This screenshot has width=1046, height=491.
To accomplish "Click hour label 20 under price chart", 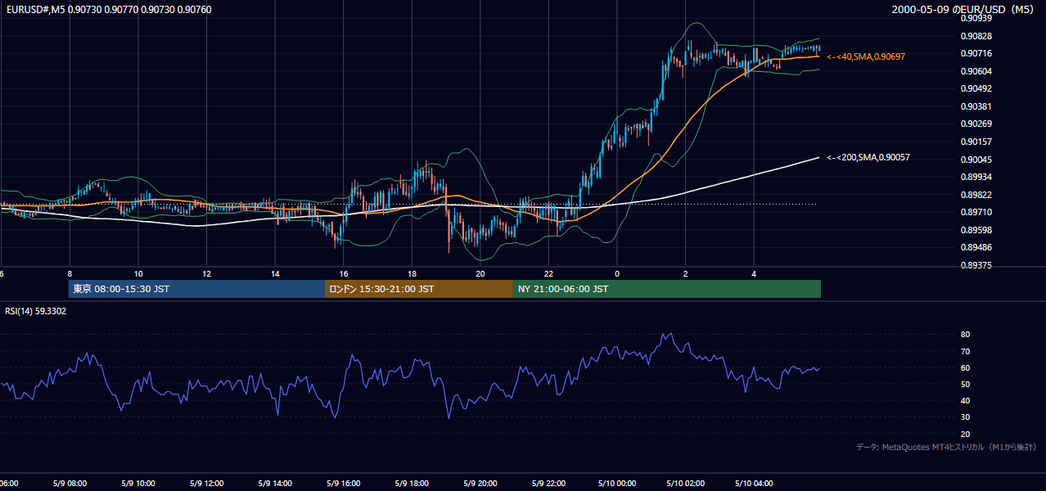I will (x=480, y=273).
